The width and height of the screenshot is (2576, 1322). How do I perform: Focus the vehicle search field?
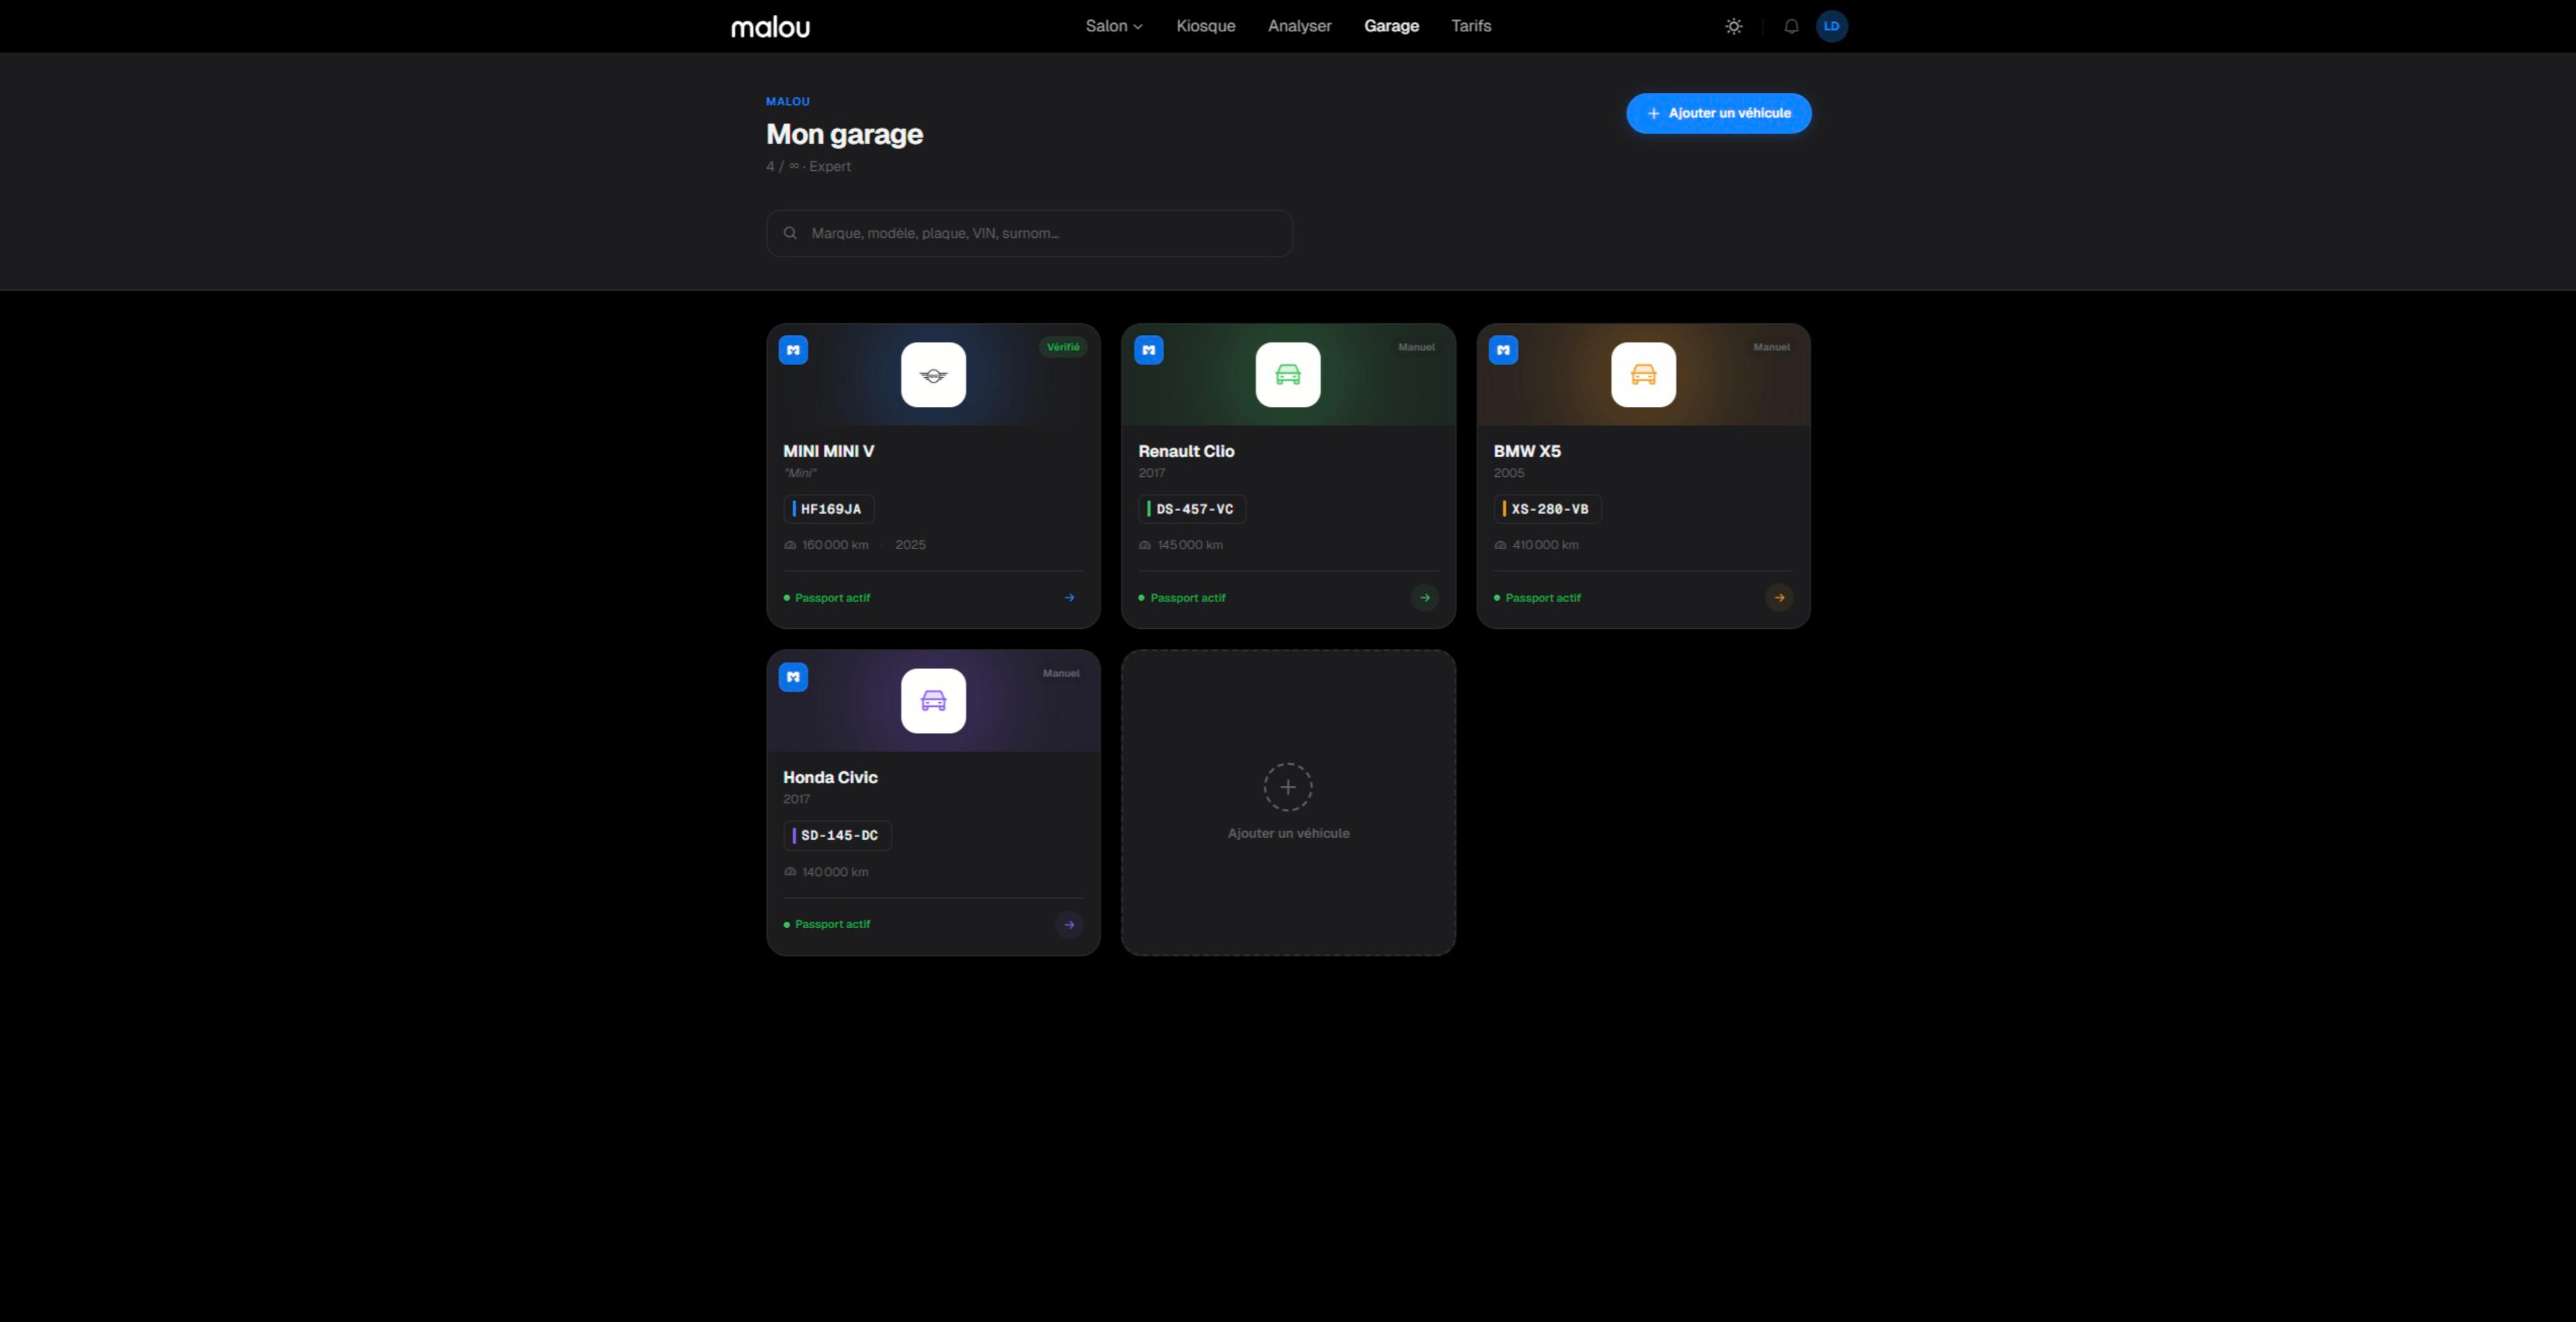coord(1029,233)
